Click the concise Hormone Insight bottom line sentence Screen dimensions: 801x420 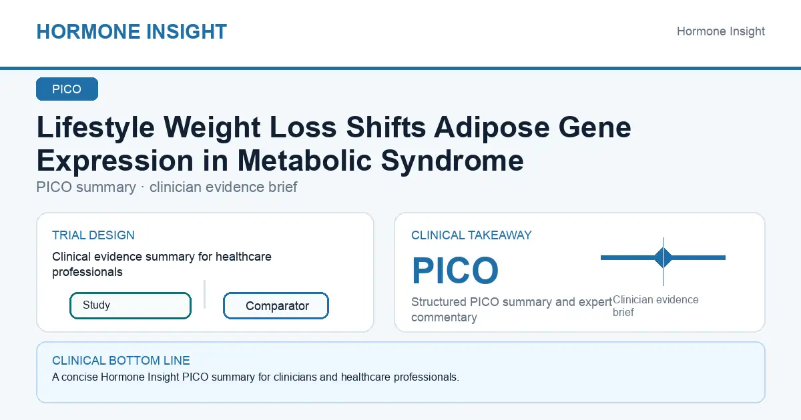coord(256,377)
